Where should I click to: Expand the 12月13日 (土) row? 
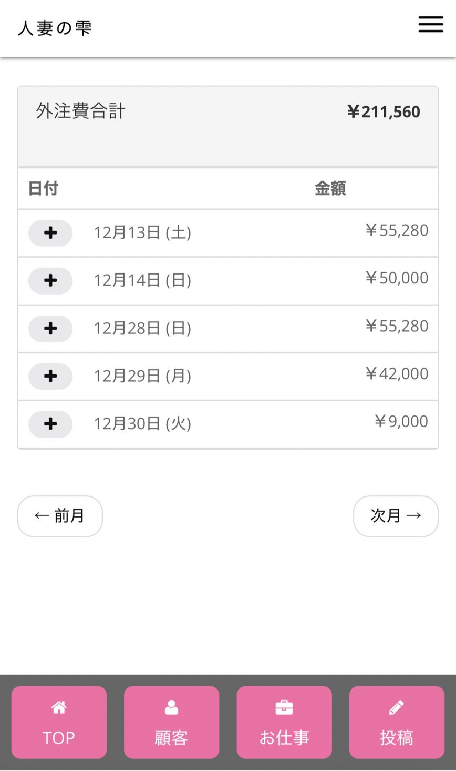(x=50, y=232)
